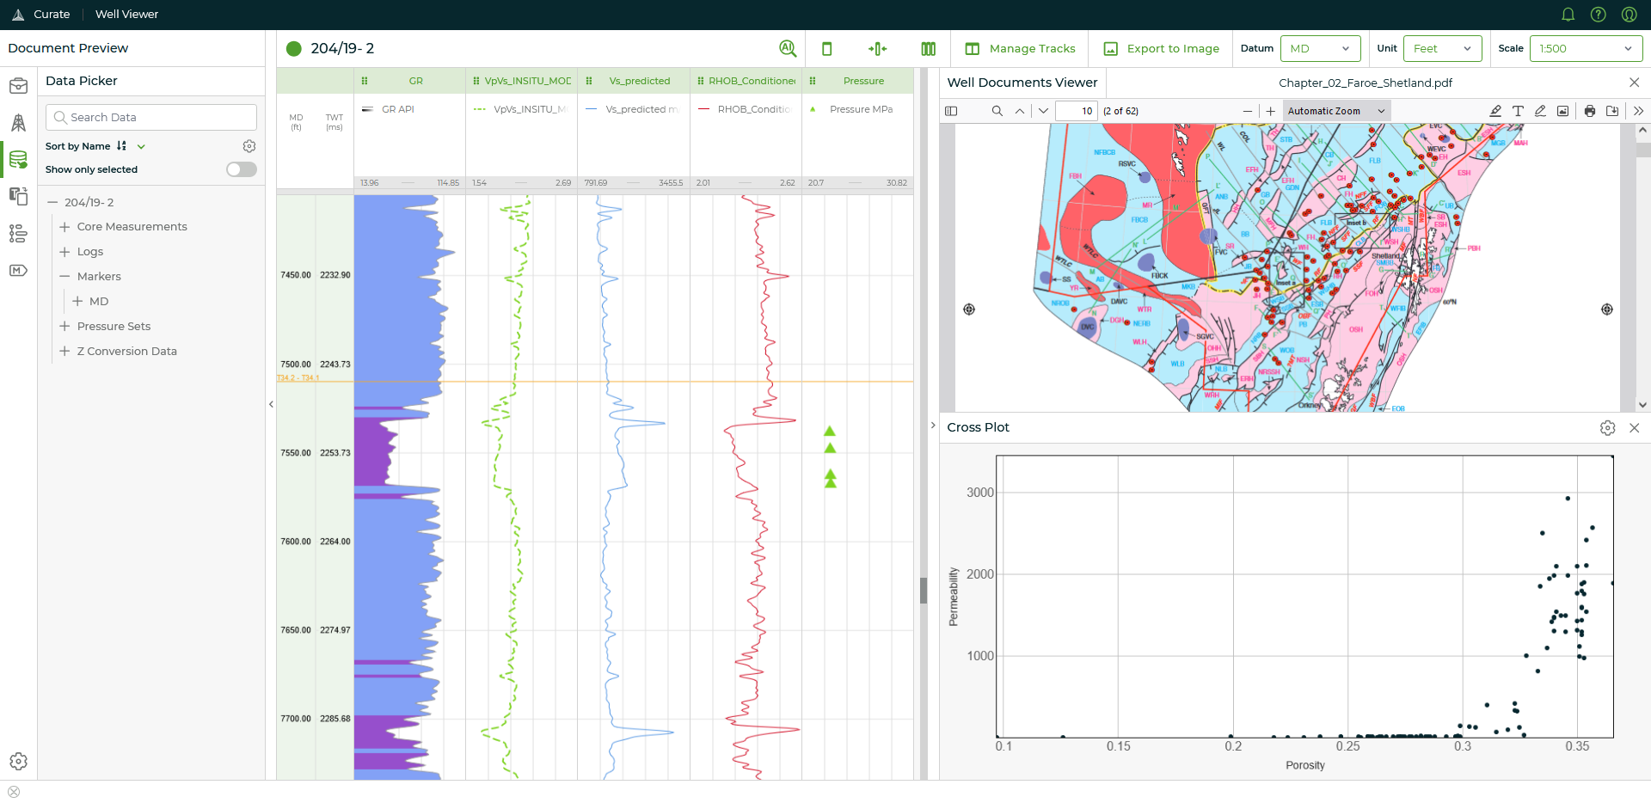Select the PDF add image tool
Image resolution: width=1651 pixels, height=803 pixels.
(x=1562, y=111)
